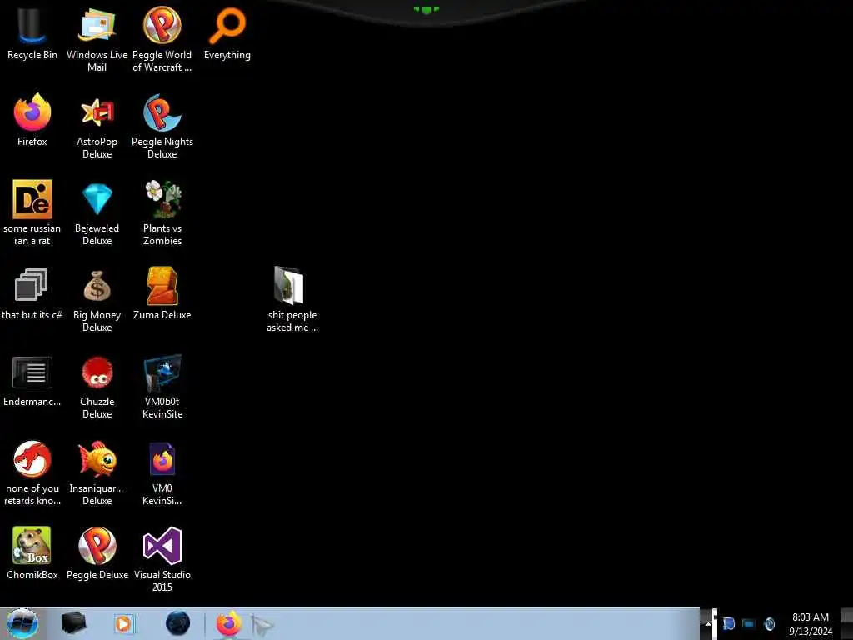Select Peggle Nights Deluxe icon
The height and width of the screenshot is (640, 853).
tap(162, 127)
